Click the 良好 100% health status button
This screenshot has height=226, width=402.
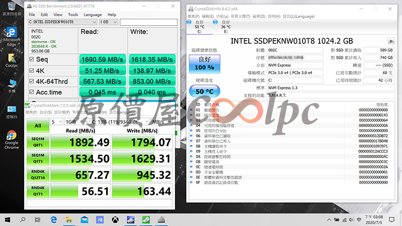(x=205, y=64)
